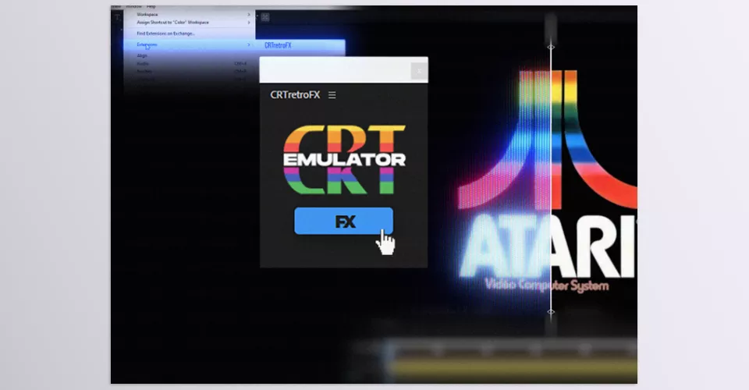Click the CRT Emulator logo image
The width and height of the screenshot is (749, 390).
[344, 159]
